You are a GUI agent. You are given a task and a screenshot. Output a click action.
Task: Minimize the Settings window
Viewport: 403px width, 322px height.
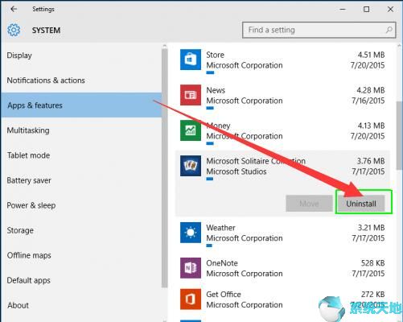pyautogui.click(x=343, y=10)
